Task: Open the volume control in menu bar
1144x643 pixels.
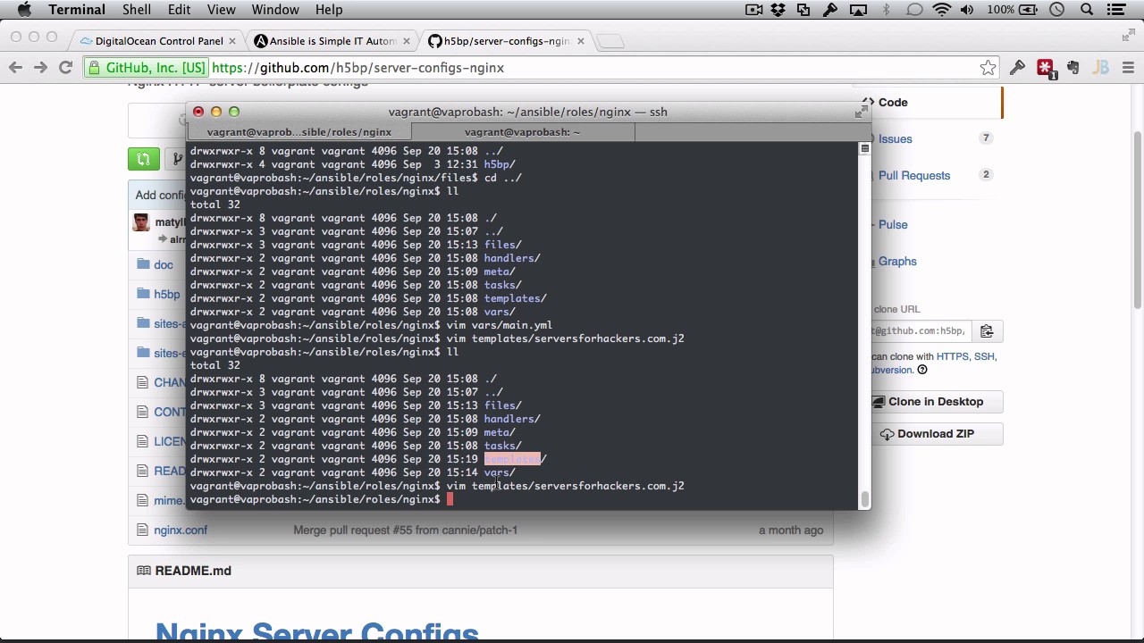Action: point(967,10)
